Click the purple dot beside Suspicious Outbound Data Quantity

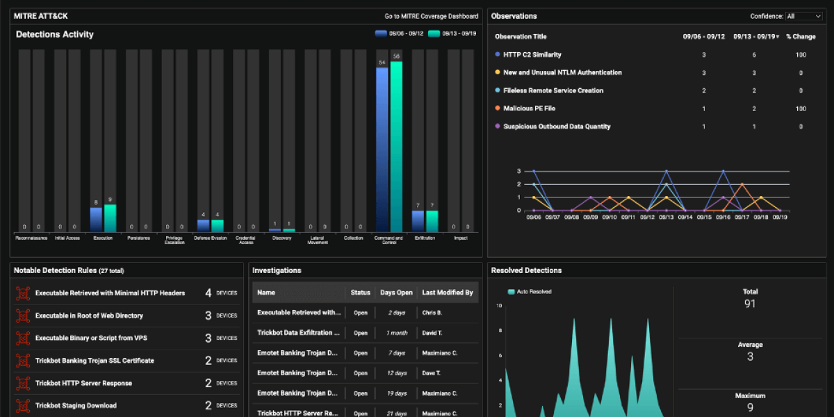(498, 126)
